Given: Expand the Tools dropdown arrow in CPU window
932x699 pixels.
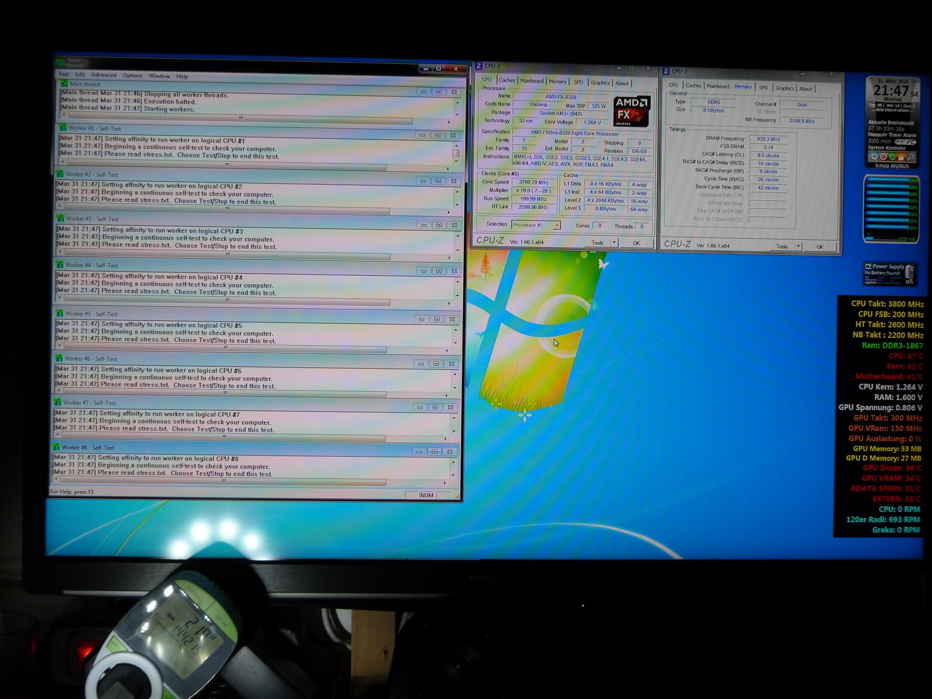Looking at the screenshot, I should click(614, 243).
